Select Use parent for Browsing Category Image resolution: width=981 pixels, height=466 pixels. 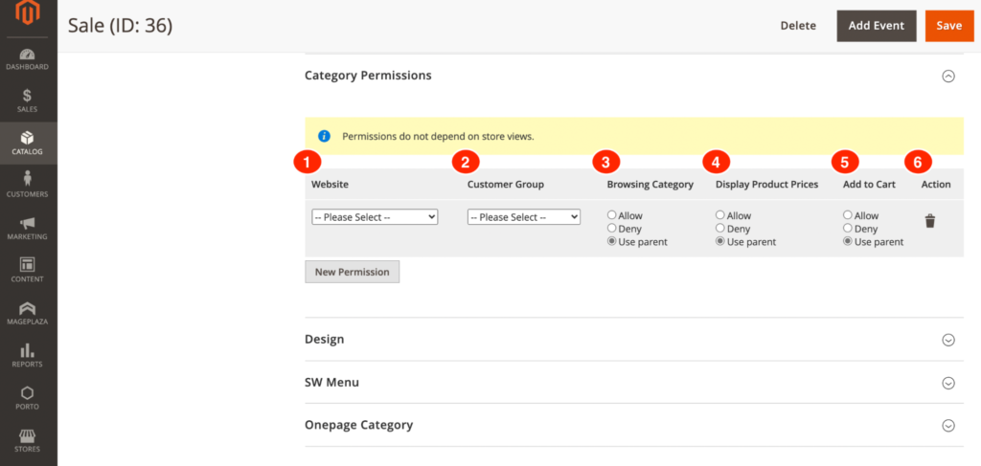tap(612, 241)
